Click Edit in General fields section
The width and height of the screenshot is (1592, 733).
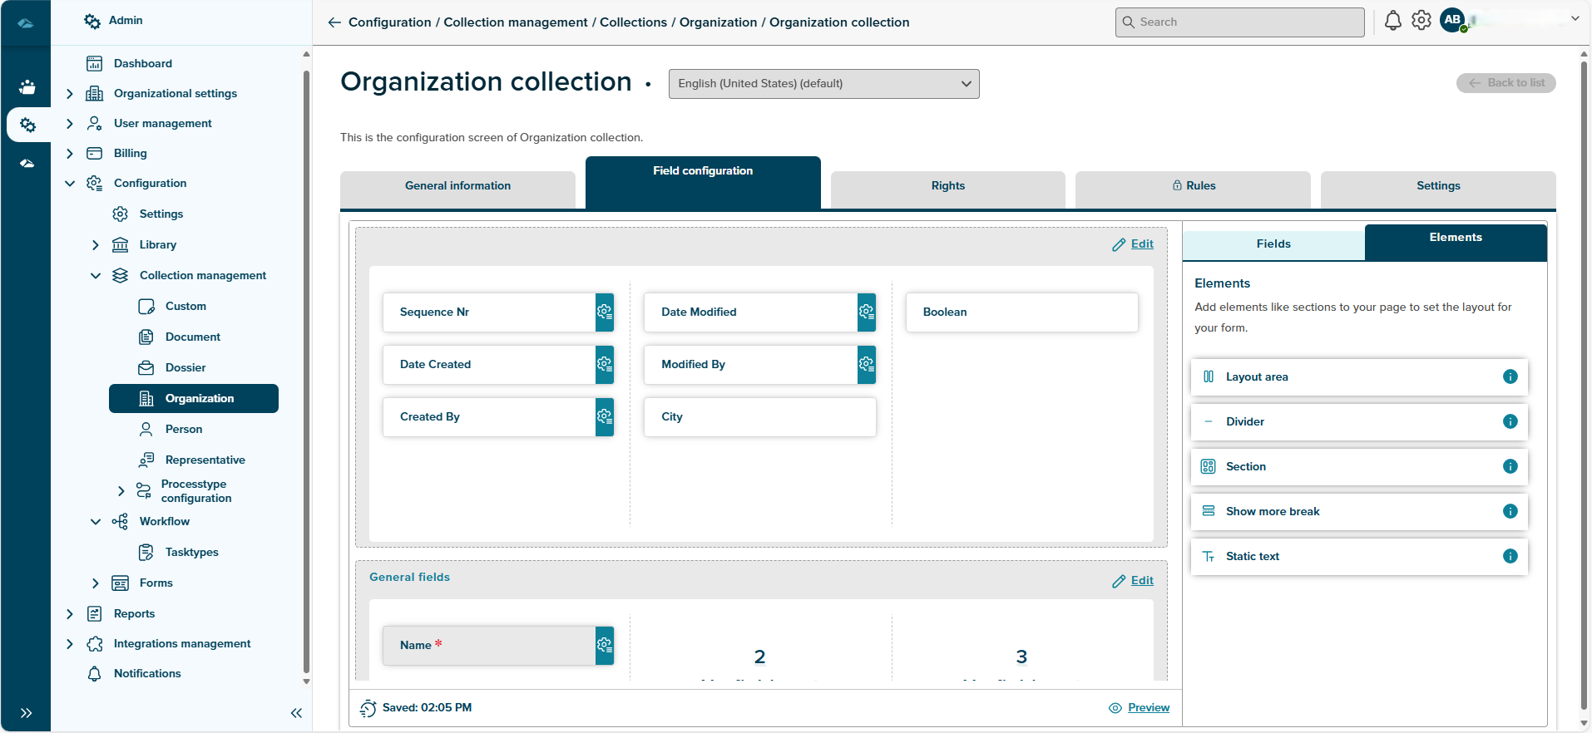pos(1141,581)
